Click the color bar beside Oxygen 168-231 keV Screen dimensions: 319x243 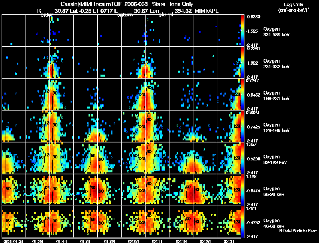(242, 94)
